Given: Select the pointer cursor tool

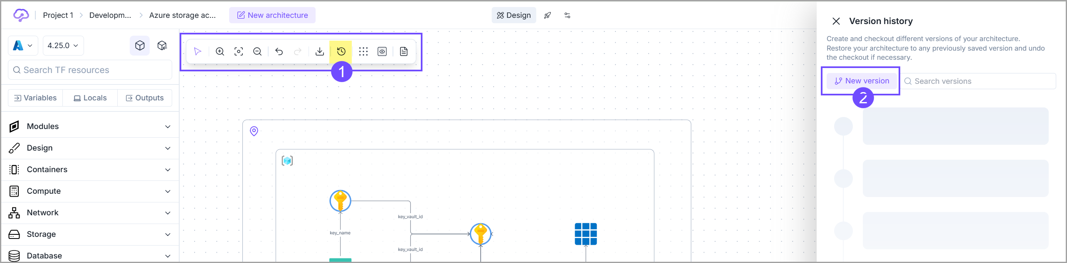Looking at the screenshot, I should pos(198,51).
